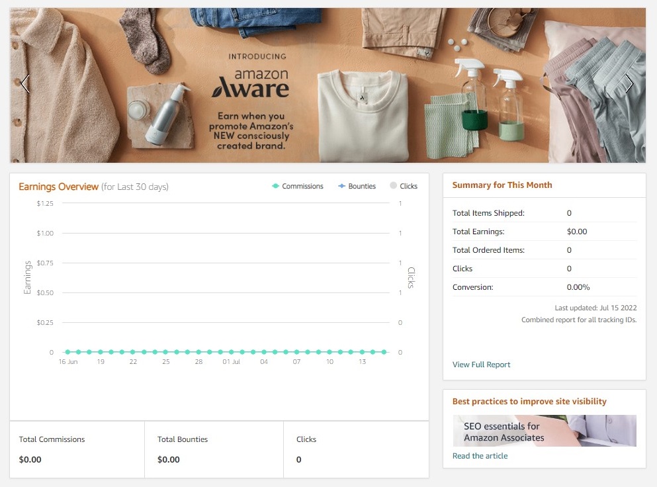This screenshot has width=657, height=487.
Task: Open the View Full Report link
Action: click(x=481, y=365)
